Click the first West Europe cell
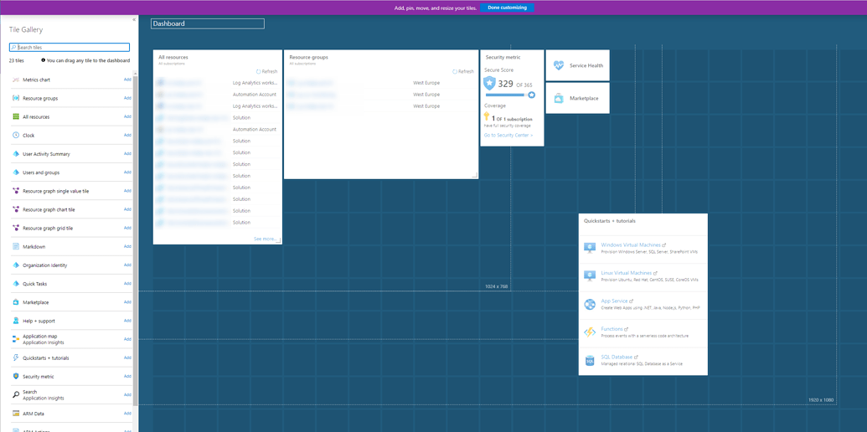Screen dimensions: 867x432 point(426,83)
